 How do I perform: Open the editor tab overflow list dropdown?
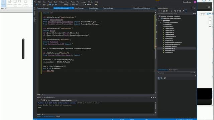click(156, 8)
